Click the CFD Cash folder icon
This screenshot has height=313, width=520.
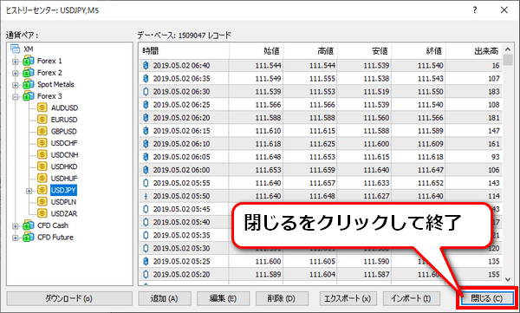click(x=29, y=225)
